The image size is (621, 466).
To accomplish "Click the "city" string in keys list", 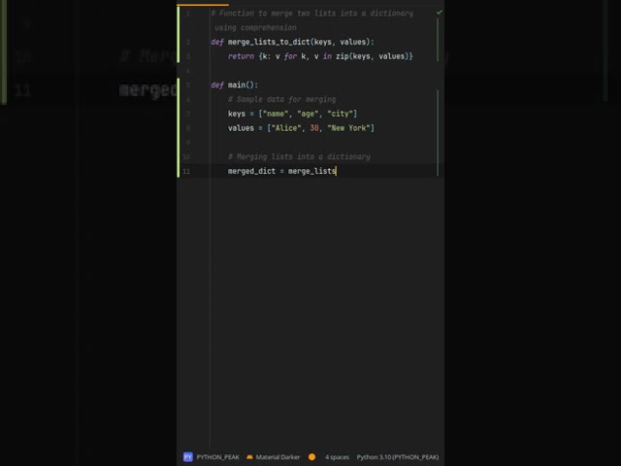I will [x=341, y=114].
